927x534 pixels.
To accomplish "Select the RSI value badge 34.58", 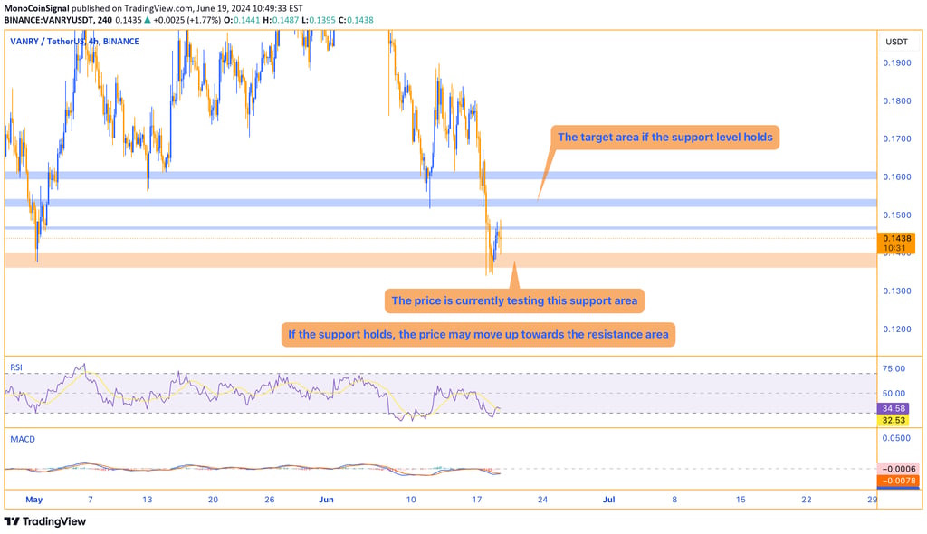I will click(894, 409).
